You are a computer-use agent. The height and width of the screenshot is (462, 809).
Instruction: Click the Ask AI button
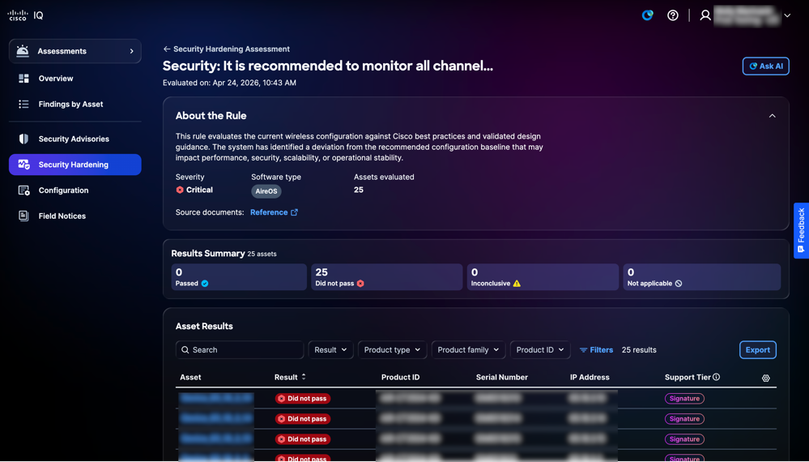[765, 66]
